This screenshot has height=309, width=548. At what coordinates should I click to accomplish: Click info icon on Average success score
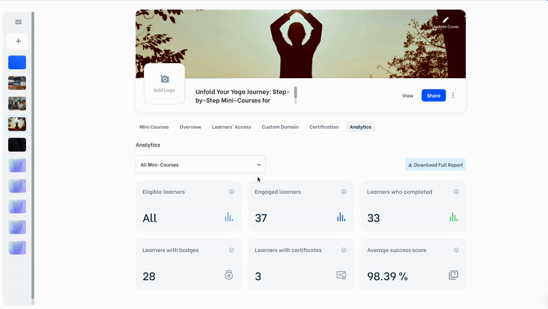click(456, 250)
